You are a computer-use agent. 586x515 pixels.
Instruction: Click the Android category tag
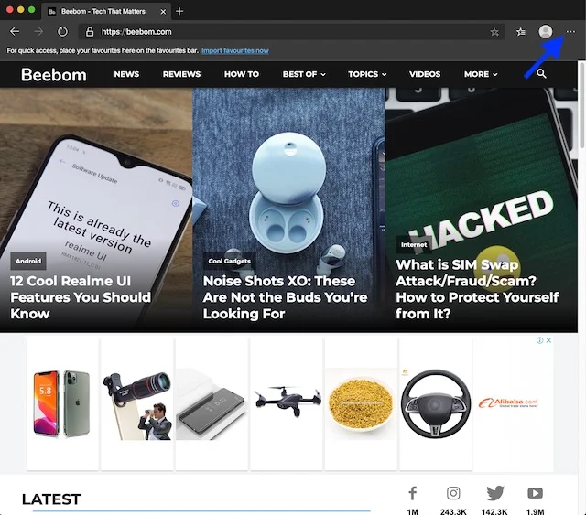click(x=28, y=261)
